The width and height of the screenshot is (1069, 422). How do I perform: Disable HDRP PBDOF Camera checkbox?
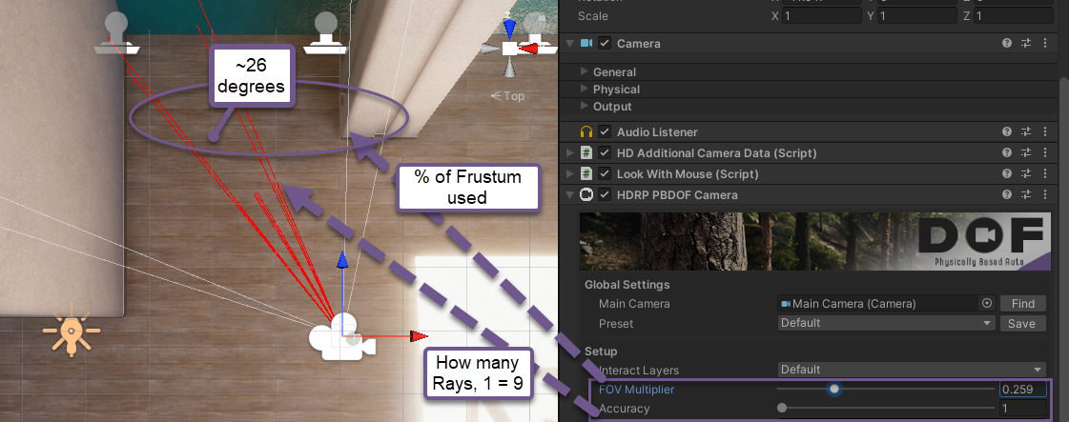pyautogui.click(x=605, y=194)
